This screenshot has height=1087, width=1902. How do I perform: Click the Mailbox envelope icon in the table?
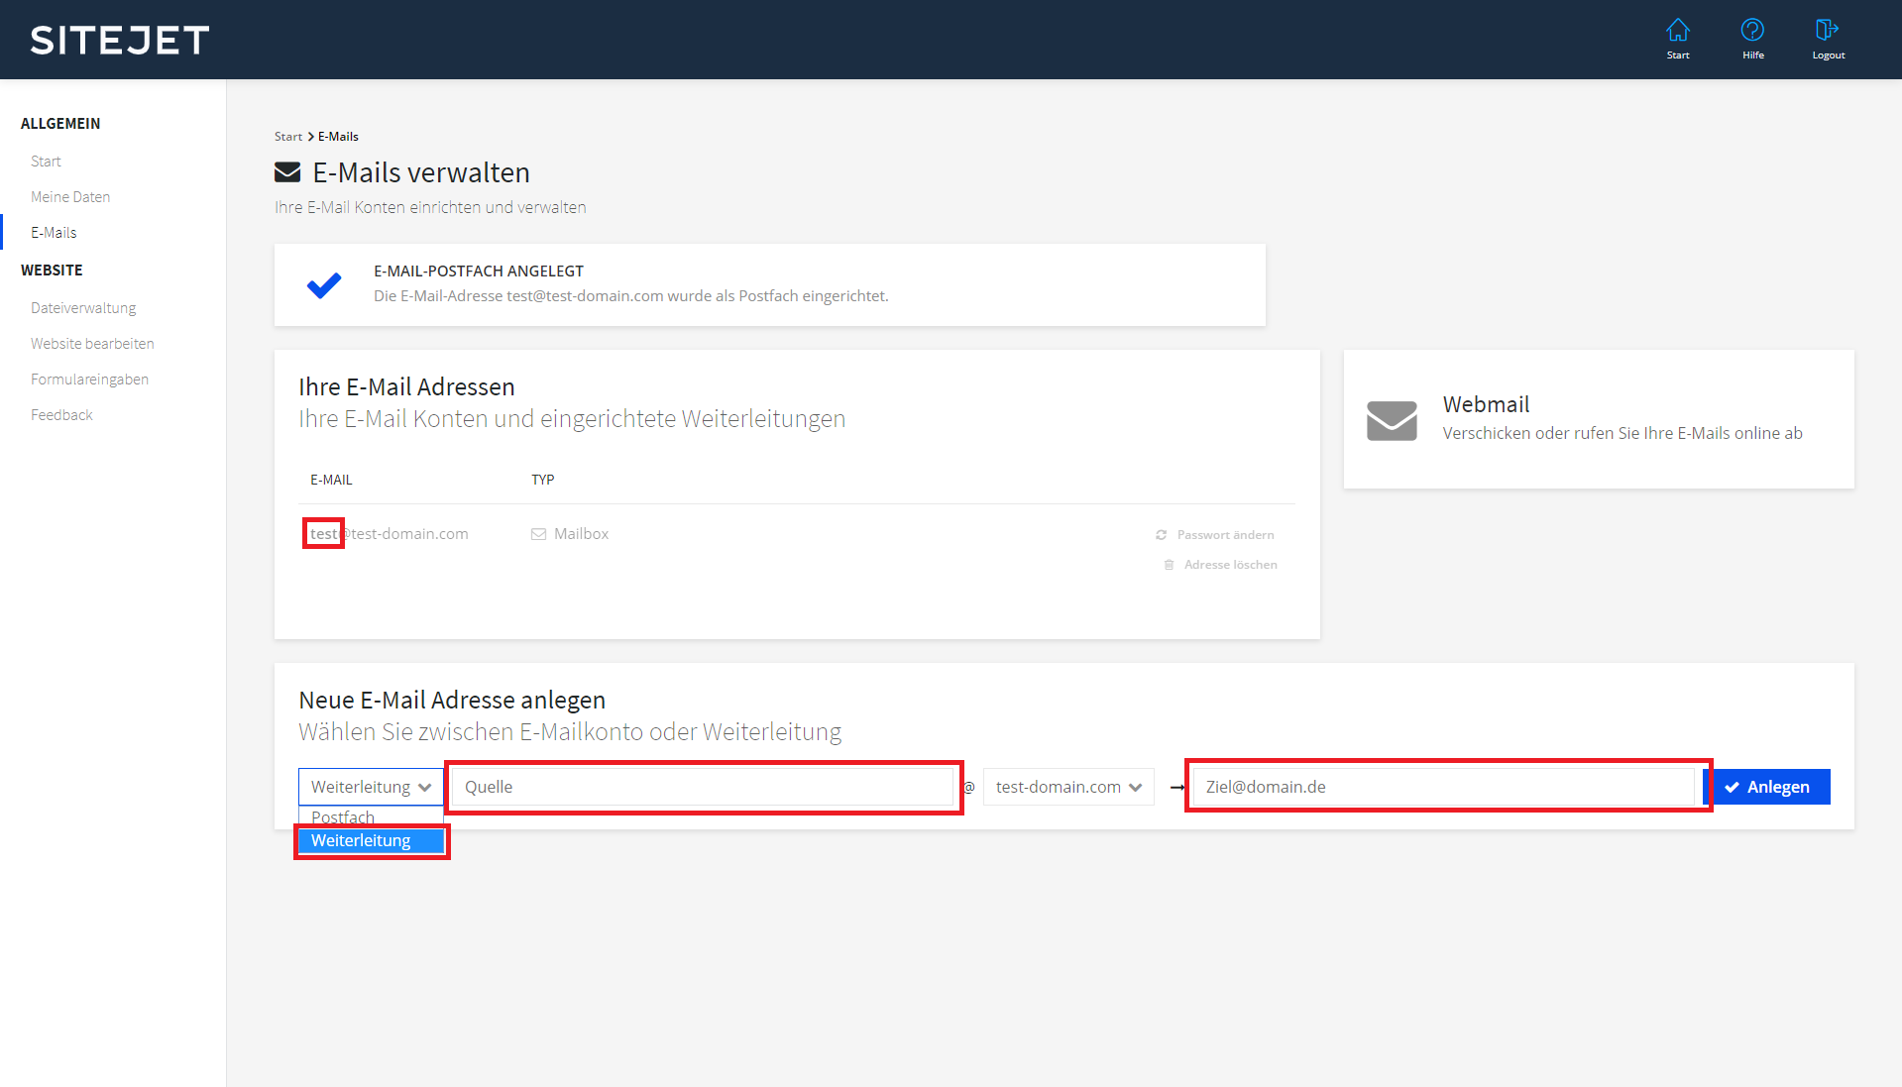pos(539,533)
